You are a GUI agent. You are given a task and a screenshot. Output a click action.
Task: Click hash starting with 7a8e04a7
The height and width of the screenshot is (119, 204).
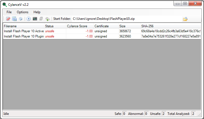tap(171, 36)
